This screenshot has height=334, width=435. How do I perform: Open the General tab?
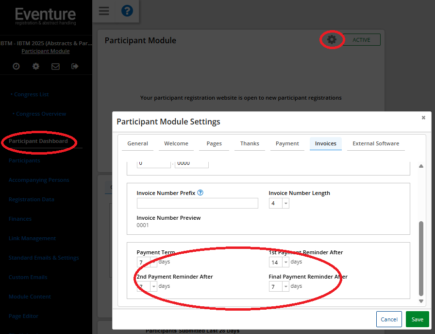pyautogui.click(x=137, y=143)
